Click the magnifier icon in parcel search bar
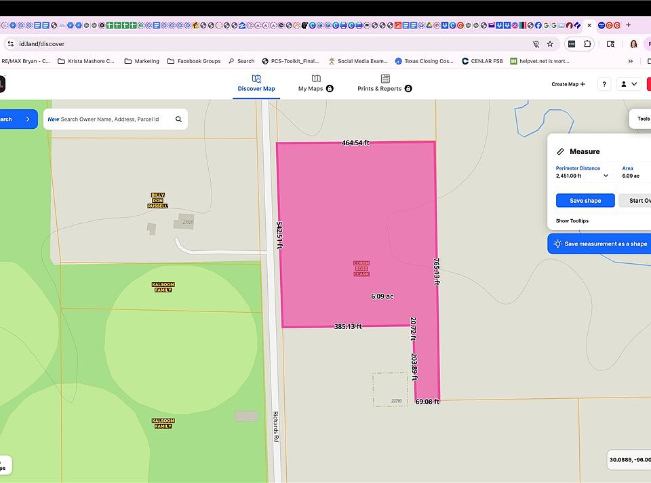 click(178, 119)
